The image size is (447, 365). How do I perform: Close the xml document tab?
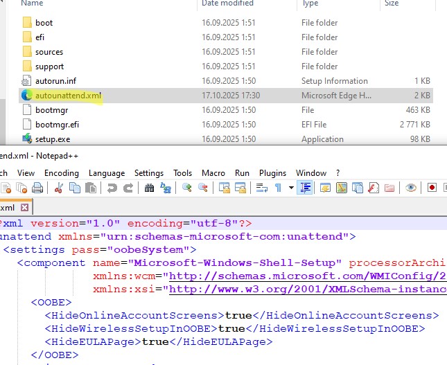(25, 208)
